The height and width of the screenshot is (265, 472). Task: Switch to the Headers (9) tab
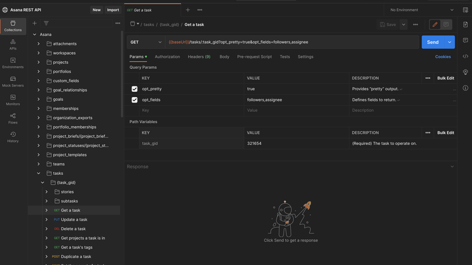(199, 57)
